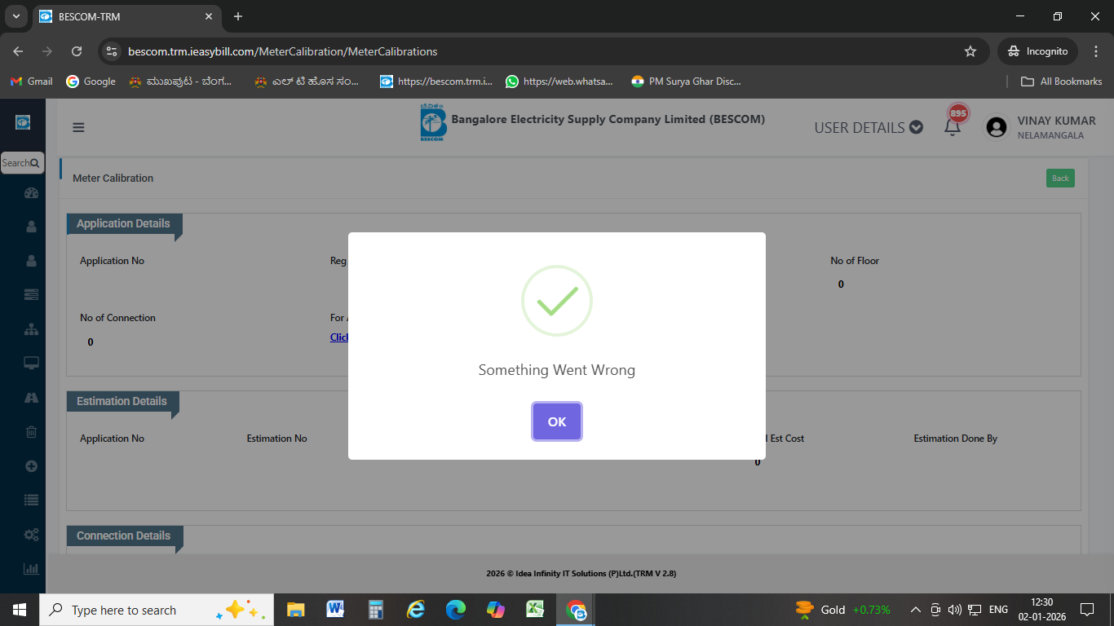Open the bar chart icon in sidebar
1114x626 pixels.
(x=31, y=569)
